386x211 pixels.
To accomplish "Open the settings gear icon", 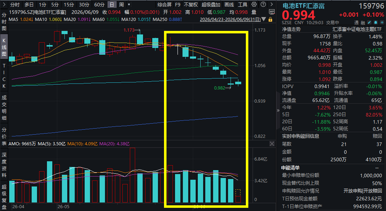I will [254, 4].
